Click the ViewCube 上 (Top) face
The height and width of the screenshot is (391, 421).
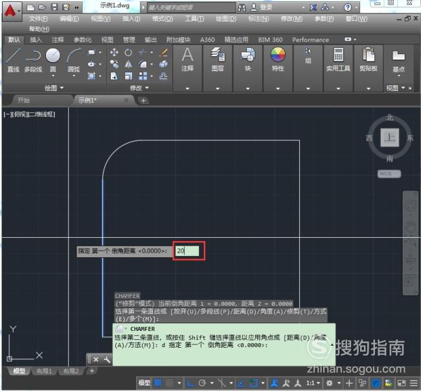point(389,137)
